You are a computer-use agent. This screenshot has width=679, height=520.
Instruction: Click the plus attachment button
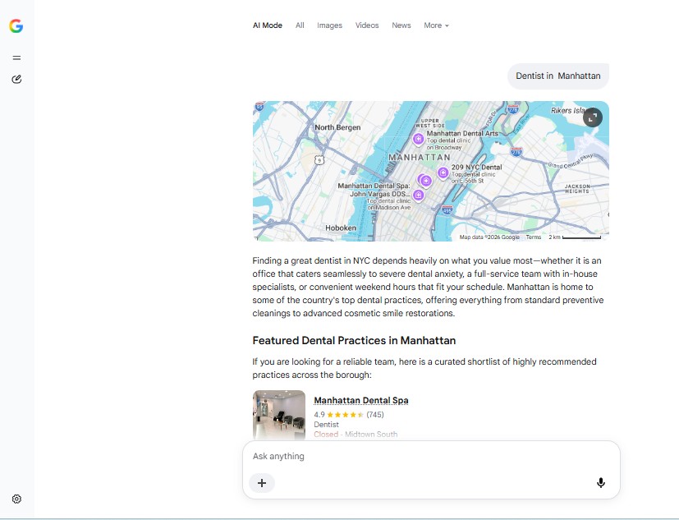point(262,483)
